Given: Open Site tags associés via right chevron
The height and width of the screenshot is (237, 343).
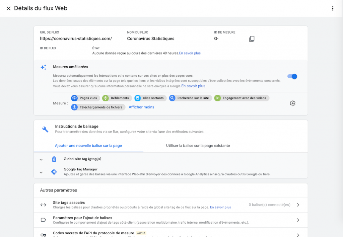Looking at the screenshot, I should click(x=298, y=205).
